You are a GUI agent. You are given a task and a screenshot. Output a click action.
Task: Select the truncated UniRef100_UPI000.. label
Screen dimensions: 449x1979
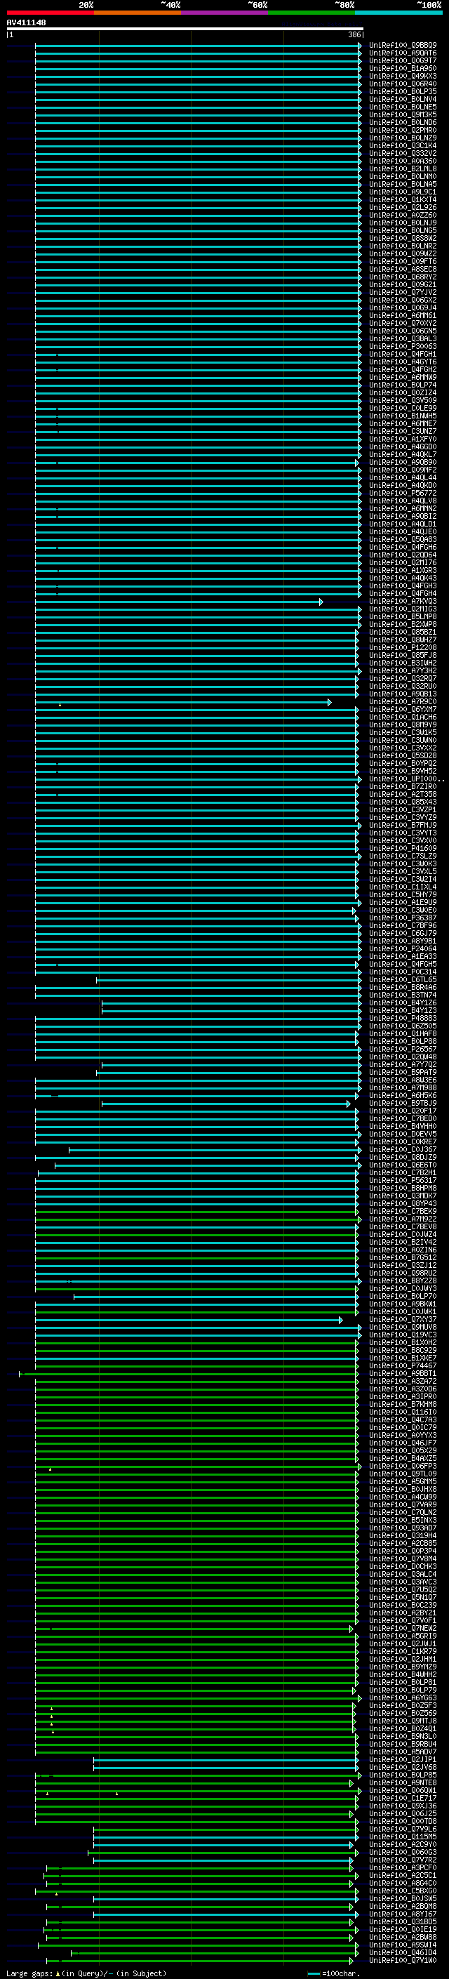(x=407, y=779)
